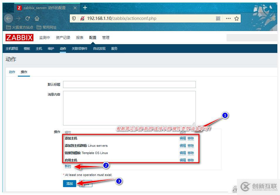The width and height of the screenshot is (280, 195).
Task: Reload the page with the refresh icon
Action: click(x=28, y=18)
